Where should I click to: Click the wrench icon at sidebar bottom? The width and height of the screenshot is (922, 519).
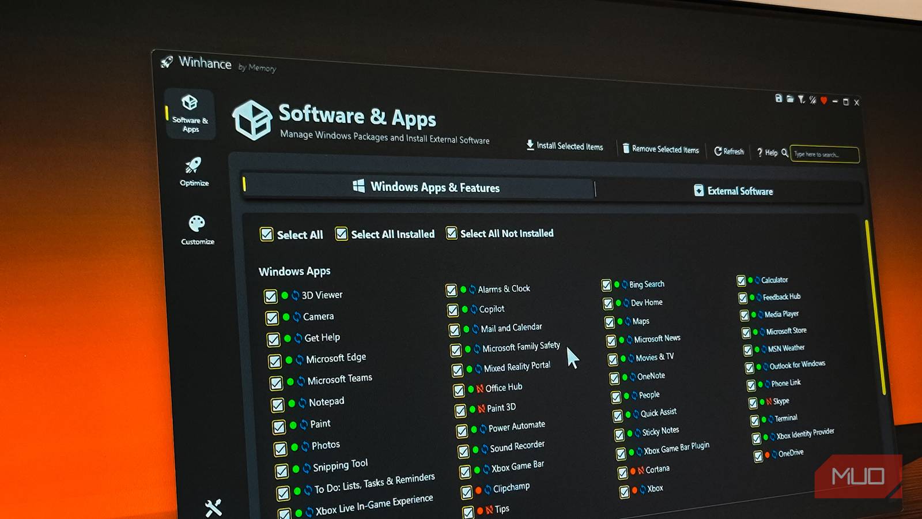coord(214,507)
